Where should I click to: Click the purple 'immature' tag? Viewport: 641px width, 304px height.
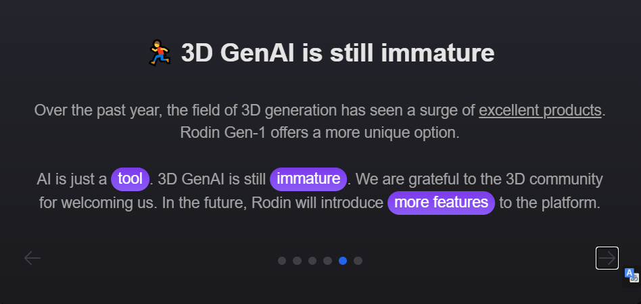(308, 179)
